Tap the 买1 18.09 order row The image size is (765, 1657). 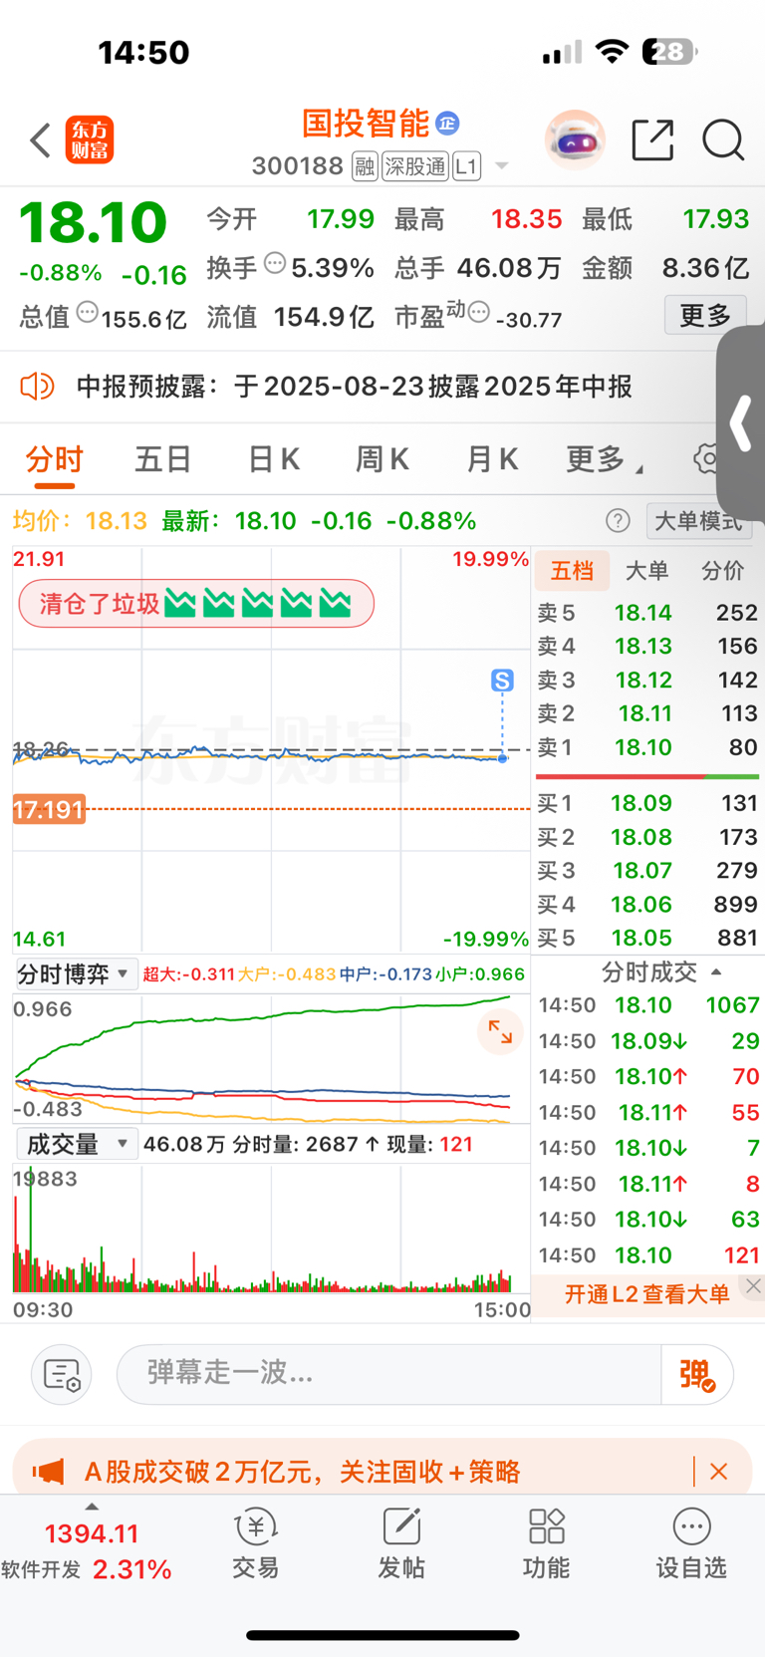click(647, 803)
